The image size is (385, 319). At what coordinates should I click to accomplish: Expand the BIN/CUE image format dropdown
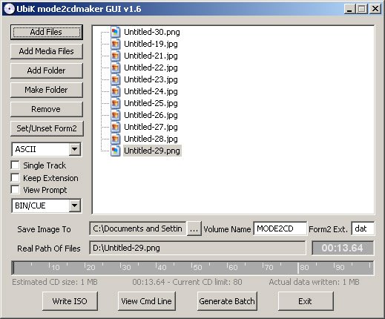pos(74,205)
